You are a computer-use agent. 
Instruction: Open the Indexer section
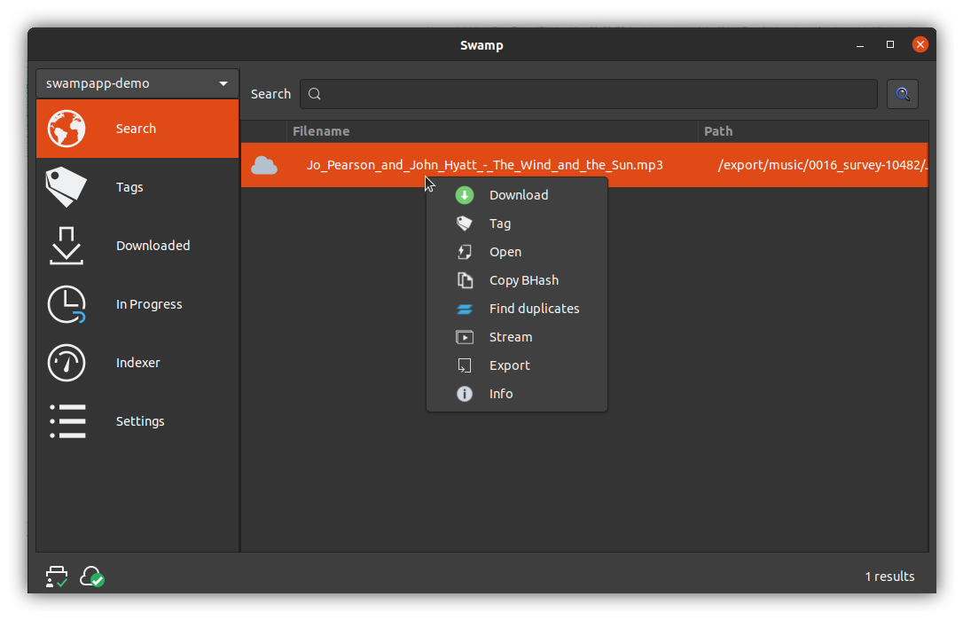coord(137,363)
